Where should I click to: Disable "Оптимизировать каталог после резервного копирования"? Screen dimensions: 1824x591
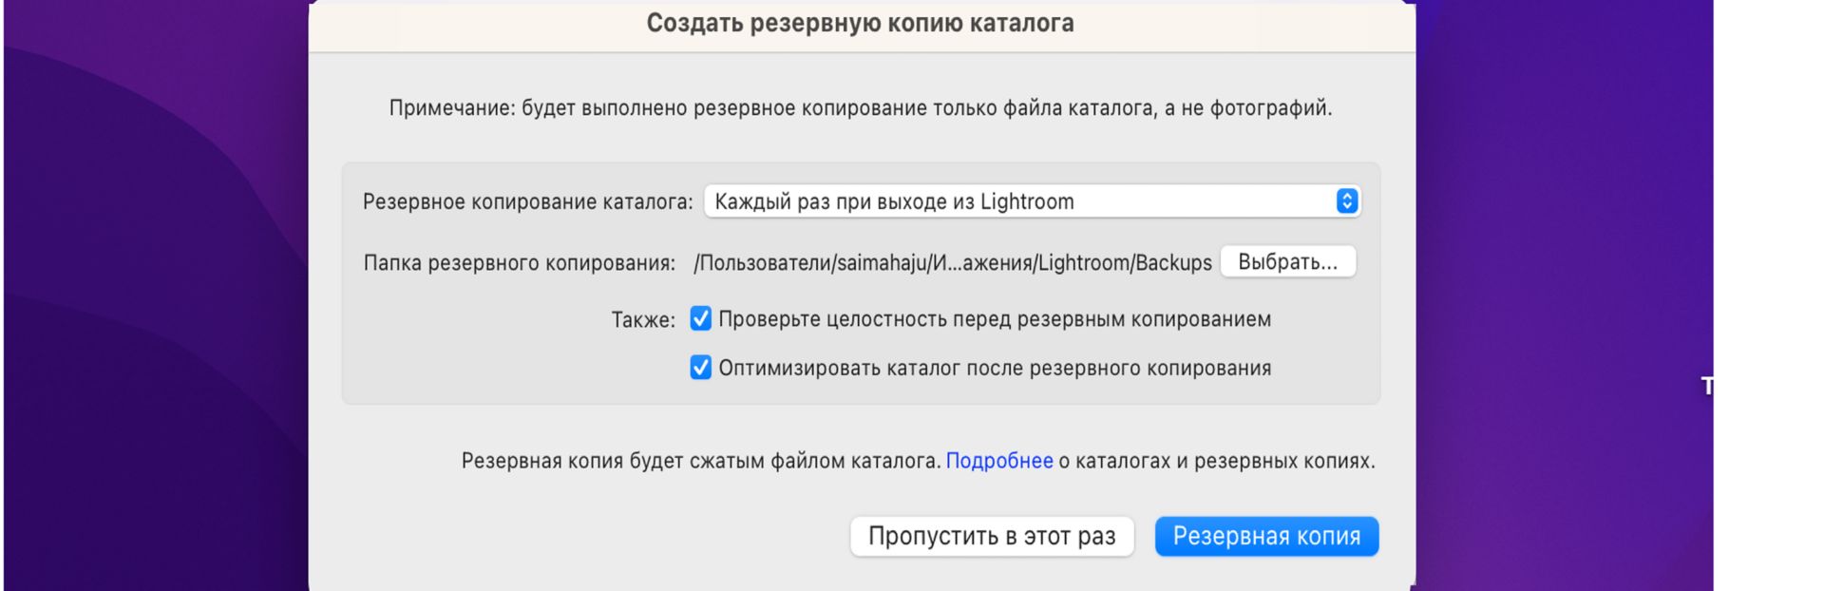699,368
